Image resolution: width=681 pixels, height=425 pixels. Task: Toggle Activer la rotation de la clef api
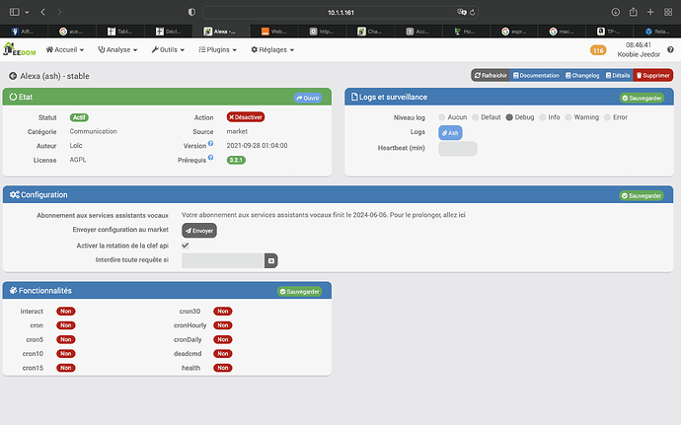[x=186, y=246]
